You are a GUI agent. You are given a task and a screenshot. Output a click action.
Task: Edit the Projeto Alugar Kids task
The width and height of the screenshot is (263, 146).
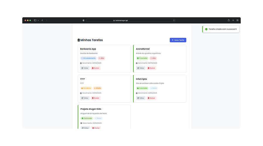tap(85, 128)
